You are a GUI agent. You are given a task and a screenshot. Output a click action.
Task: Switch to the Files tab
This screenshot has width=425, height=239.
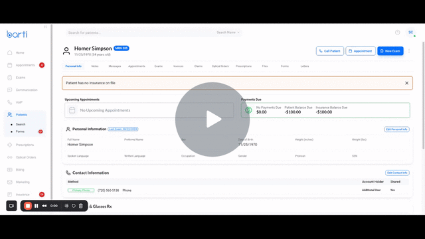coord(265,66)
